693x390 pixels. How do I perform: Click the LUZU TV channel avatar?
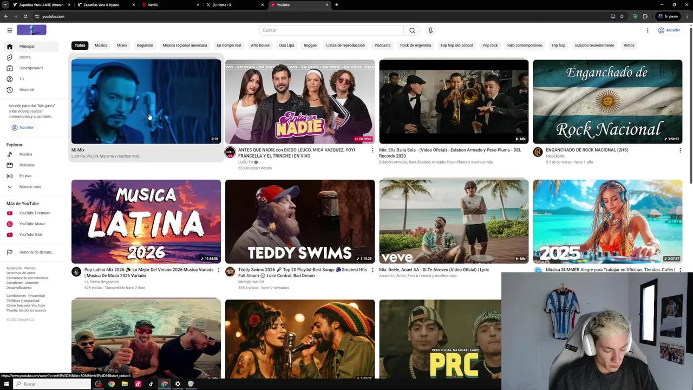pyautogui.click(x=230, y=152)
